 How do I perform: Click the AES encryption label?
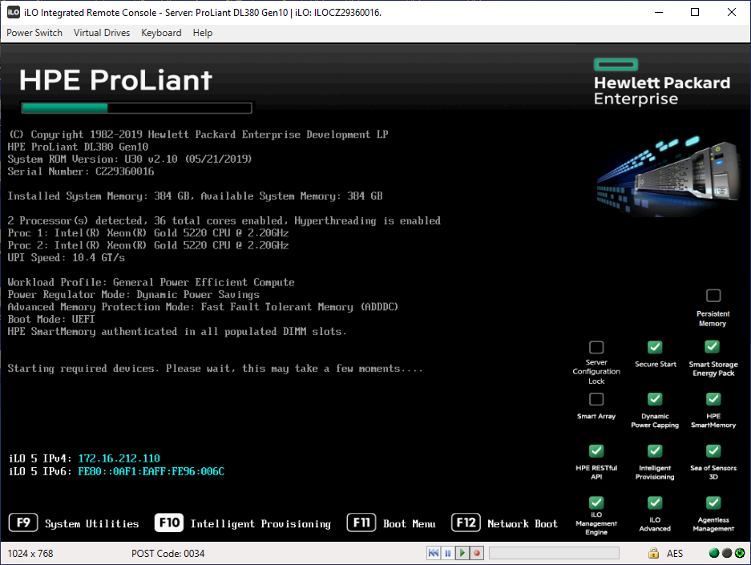click(x=674, y=554)
